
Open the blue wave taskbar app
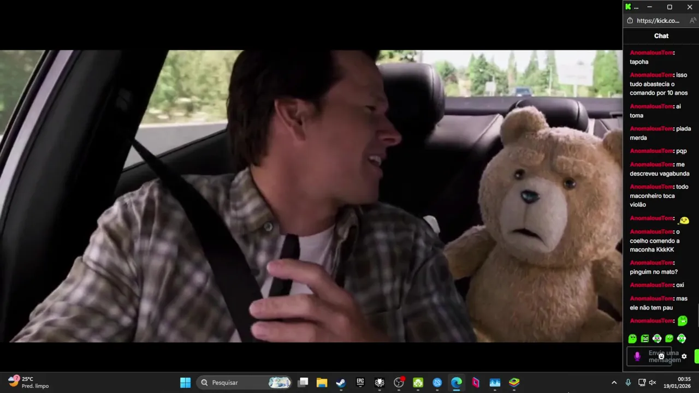pos(495,383)
